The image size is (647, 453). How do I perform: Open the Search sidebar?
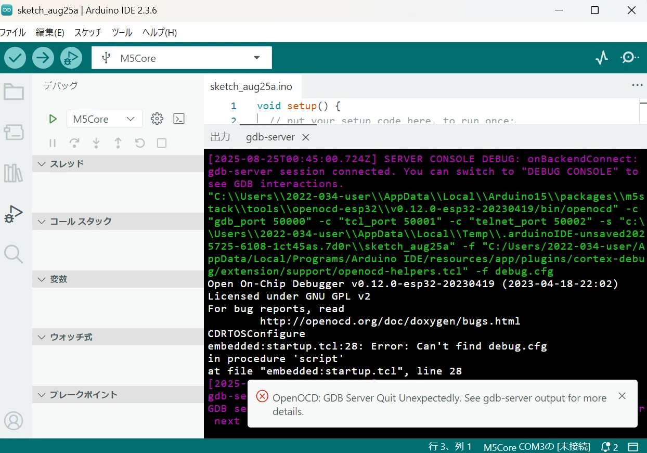click(x=14, y=254)
